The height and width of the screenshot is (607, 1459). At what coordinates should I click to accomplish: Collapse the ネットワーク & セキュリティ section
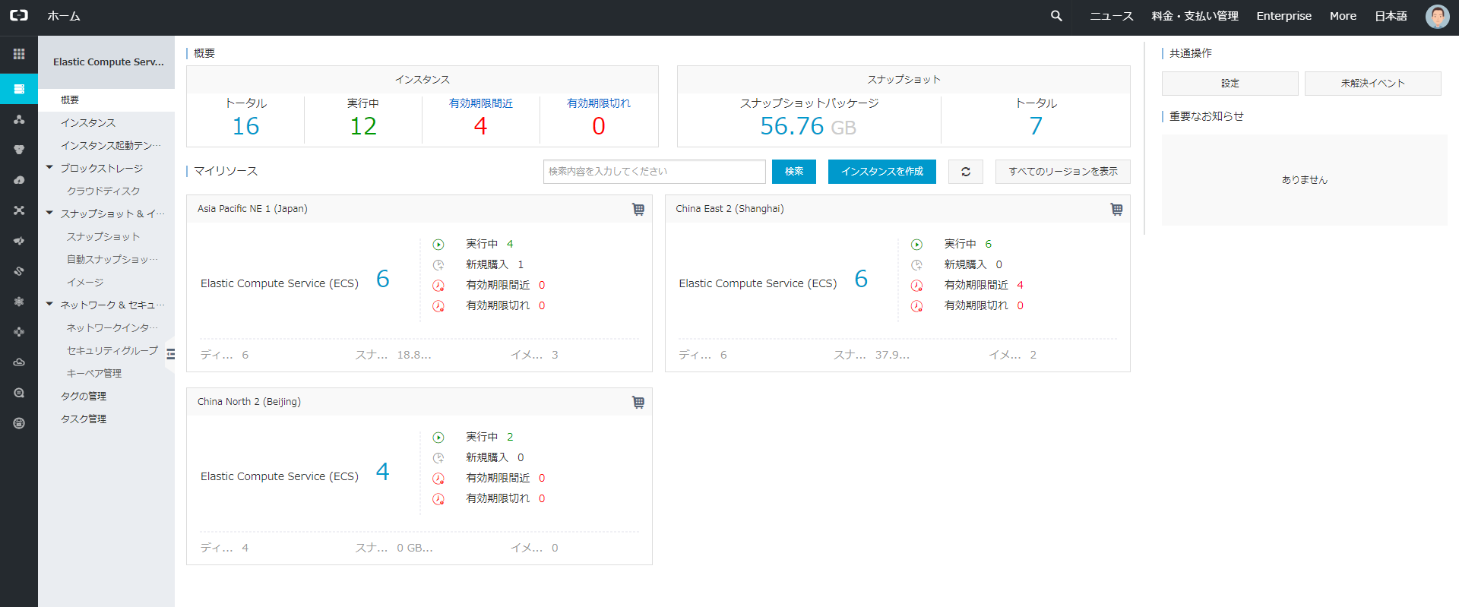(49, 305)
